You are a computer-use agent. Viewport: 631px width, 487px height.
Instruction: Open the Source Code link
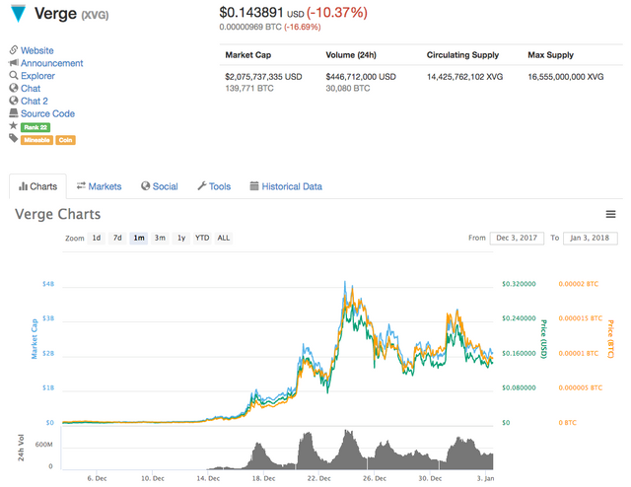pyautogui.click(x=48, y=113)
